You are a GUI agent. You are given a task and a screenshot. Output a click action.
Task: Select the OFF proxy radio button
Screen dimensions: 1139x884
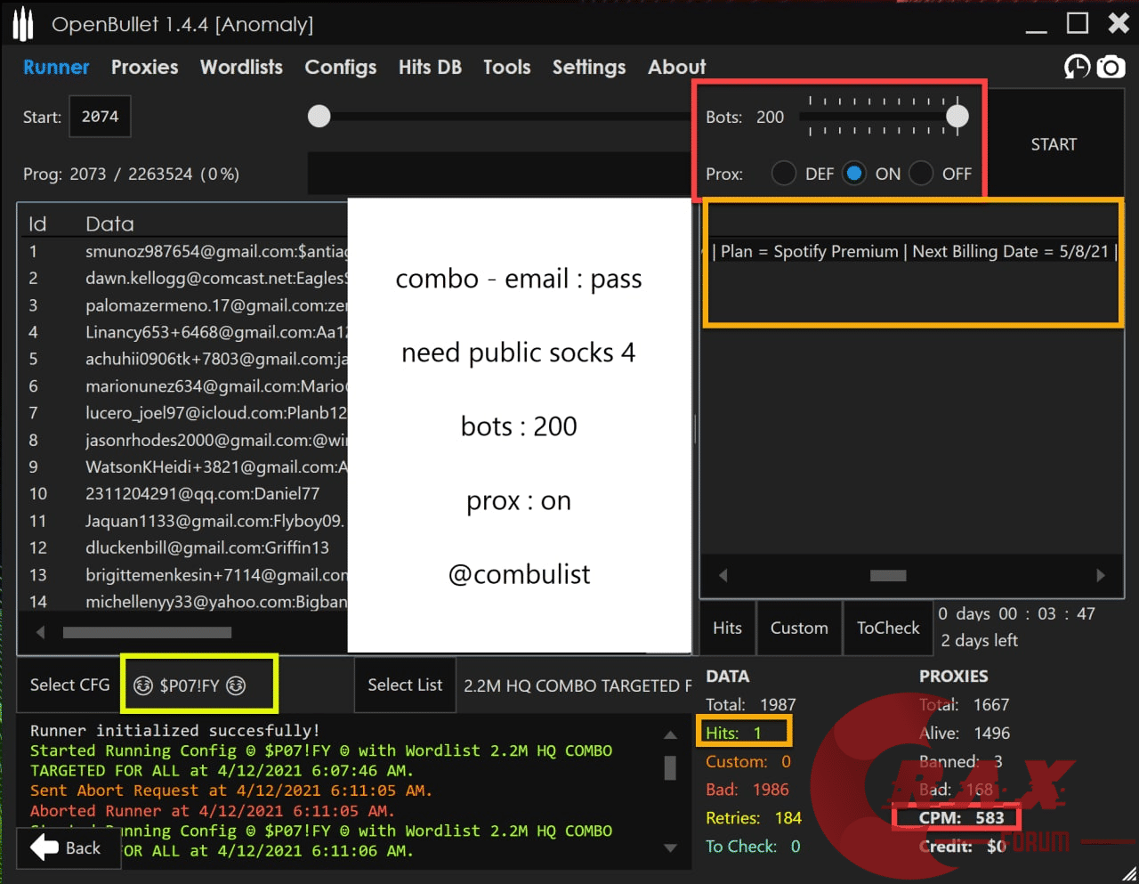[x=921, y=174]
